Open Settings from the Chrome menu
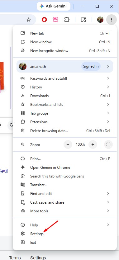The height and width of the screenshot is (260, 119). point(65,234)
